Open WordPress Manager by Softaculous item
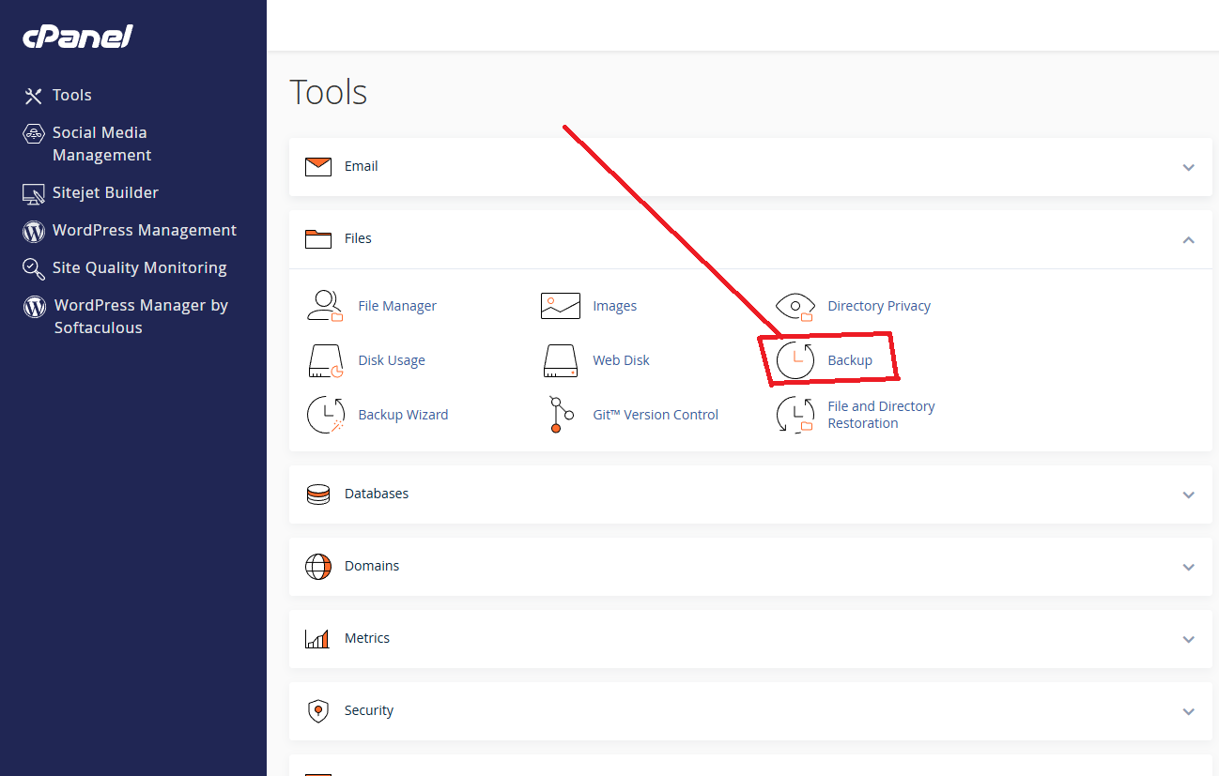 141,317
